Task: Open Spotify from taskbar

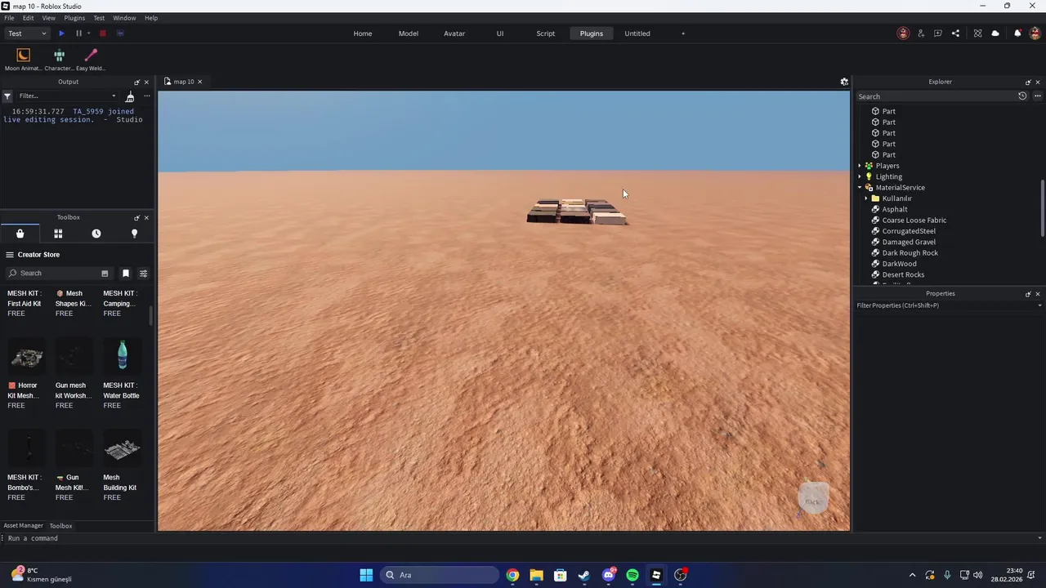Action: click(633, 575)
